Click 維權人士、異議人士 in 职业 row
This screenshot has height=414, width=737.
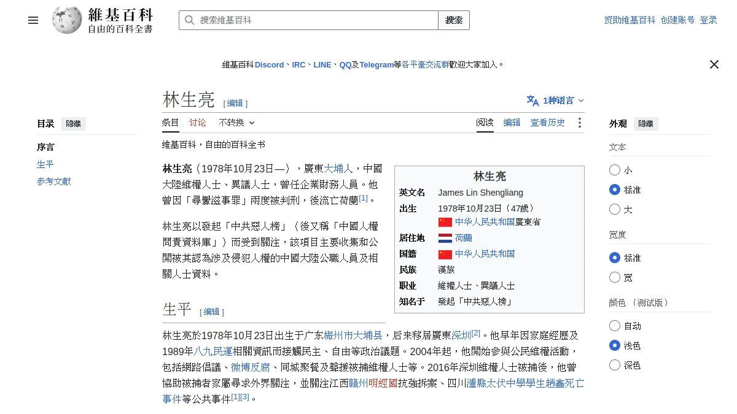pyautogui.click(x=476, y=286)
